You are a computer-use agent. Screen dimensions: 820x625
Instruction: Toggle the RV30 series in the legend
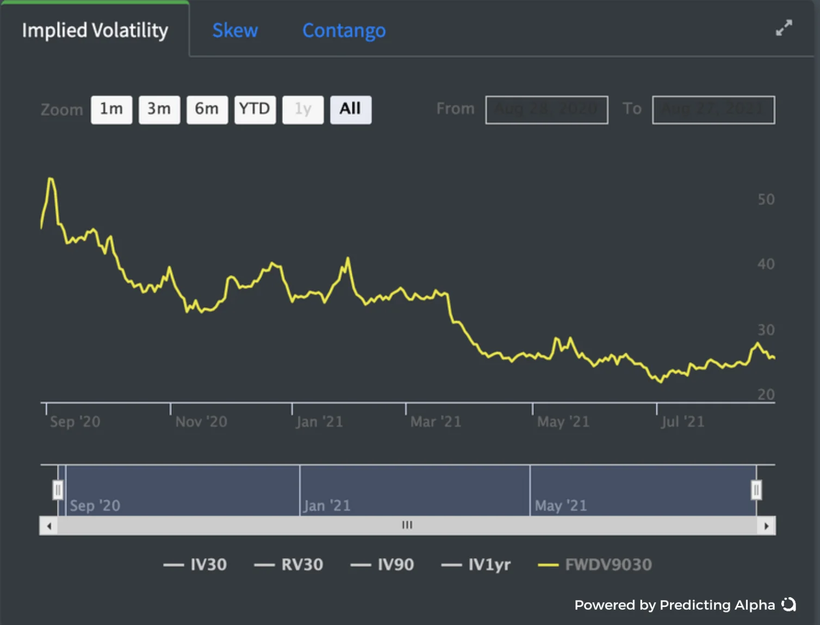(289, 565)
